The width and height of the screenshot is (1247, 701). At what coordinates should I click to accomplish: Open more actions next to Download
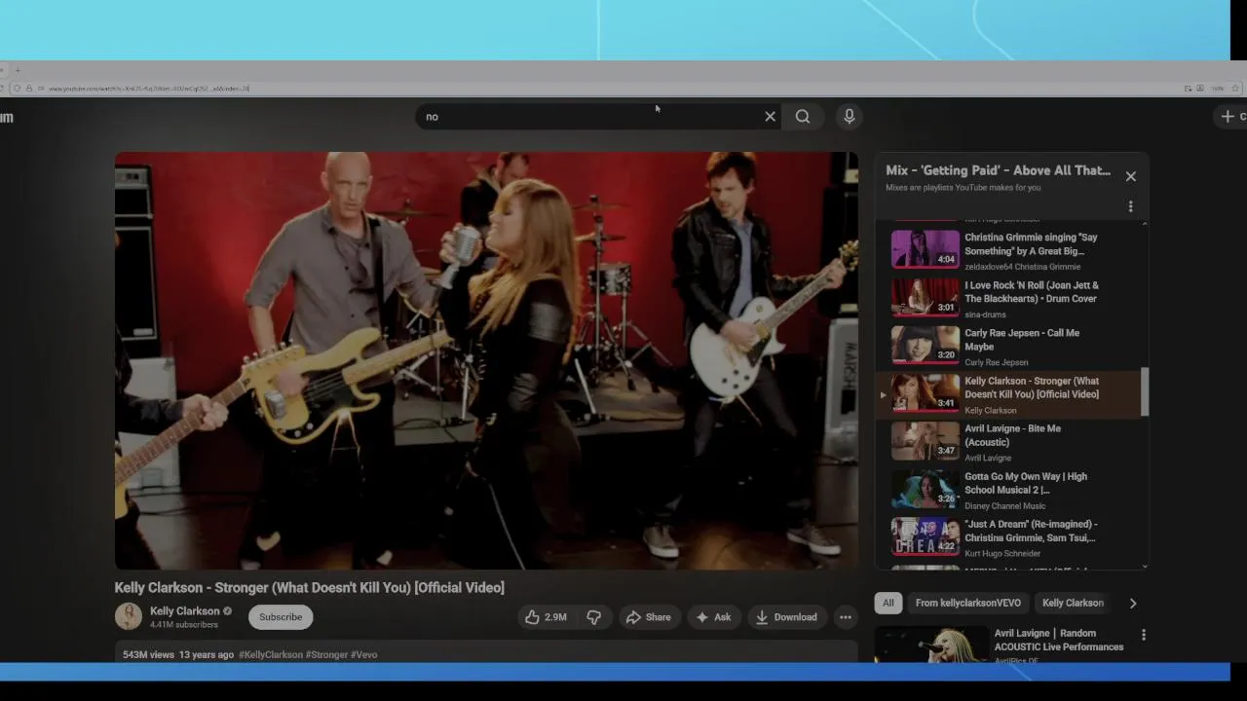pos(846,617)
